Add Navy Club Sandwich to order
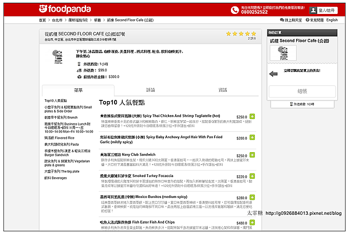Screen dimensions: 349x234 [x=252, y=154]
